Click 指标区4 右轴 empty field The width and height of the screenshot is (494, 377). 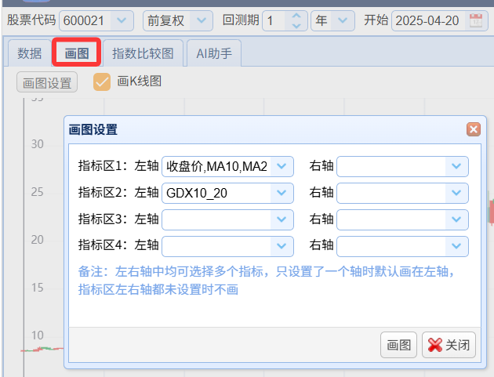click(x=391, y=246)
